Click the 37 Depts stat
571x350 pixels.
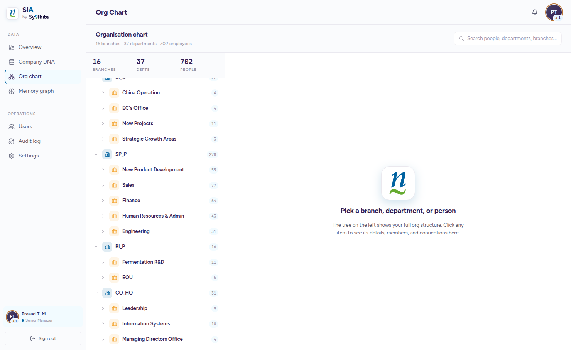pos(143,65)
